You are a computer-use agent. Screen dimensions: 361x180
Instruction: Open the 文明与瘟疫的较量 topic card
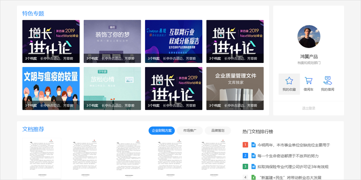point(51,89)
